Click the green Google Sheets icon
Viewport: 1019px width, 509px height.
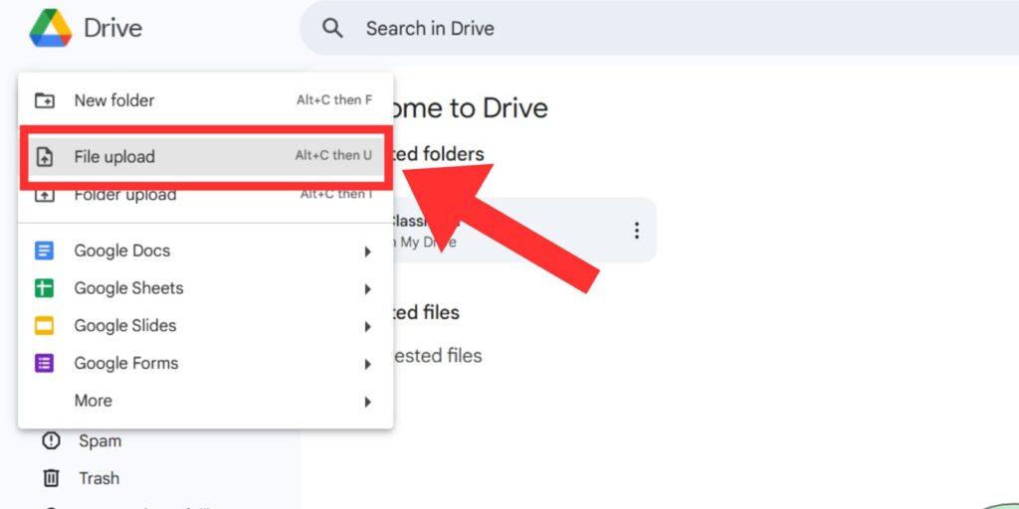(44, 288)
